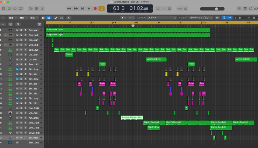Click the add new track plus button
Screen dimensions: 258x148
[x=3, y=24]
